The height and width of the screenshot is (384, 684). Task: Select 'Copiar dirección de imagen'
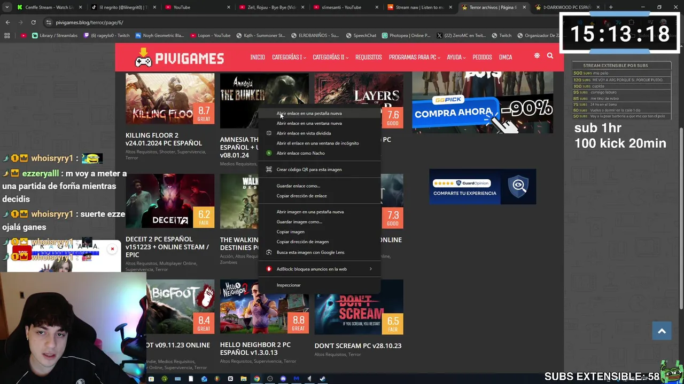click(319, 242)
